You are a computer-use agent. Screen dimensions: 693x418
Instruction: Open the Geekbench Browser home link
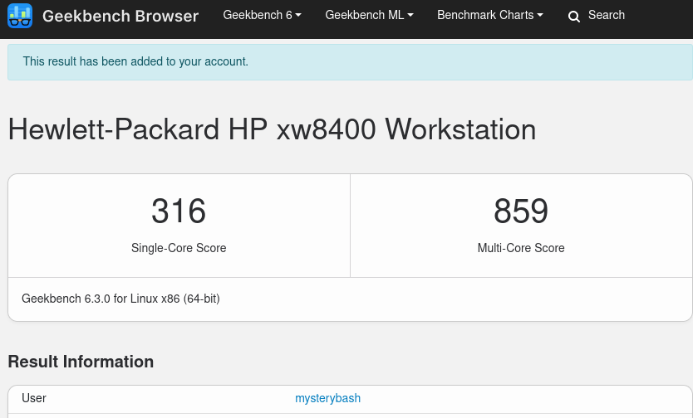click(120, 17)
